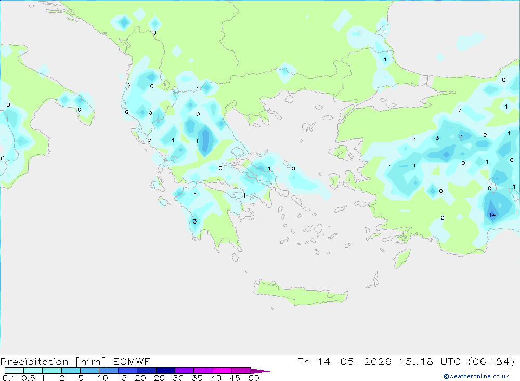Click the 2–5 mm legend color swatch
This screenshot has height=381, width=520.
pyautogui.click(x=71, y=371)
